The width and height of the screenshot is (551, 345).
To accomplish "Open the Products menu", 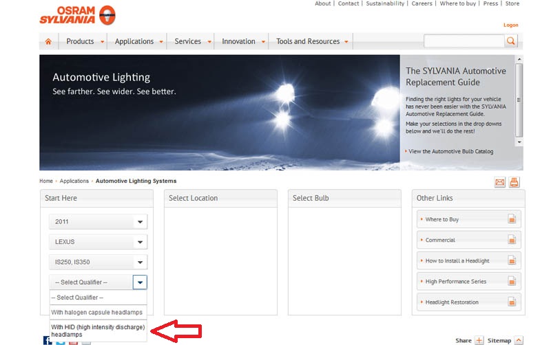I will coord(83,41).
